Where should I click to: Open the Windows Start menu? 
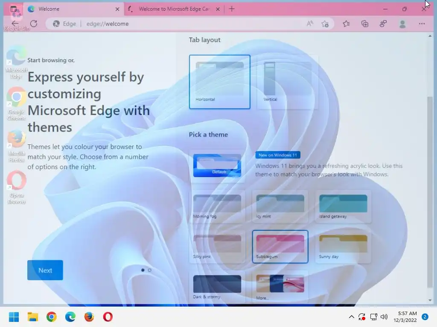pos(14,317)
